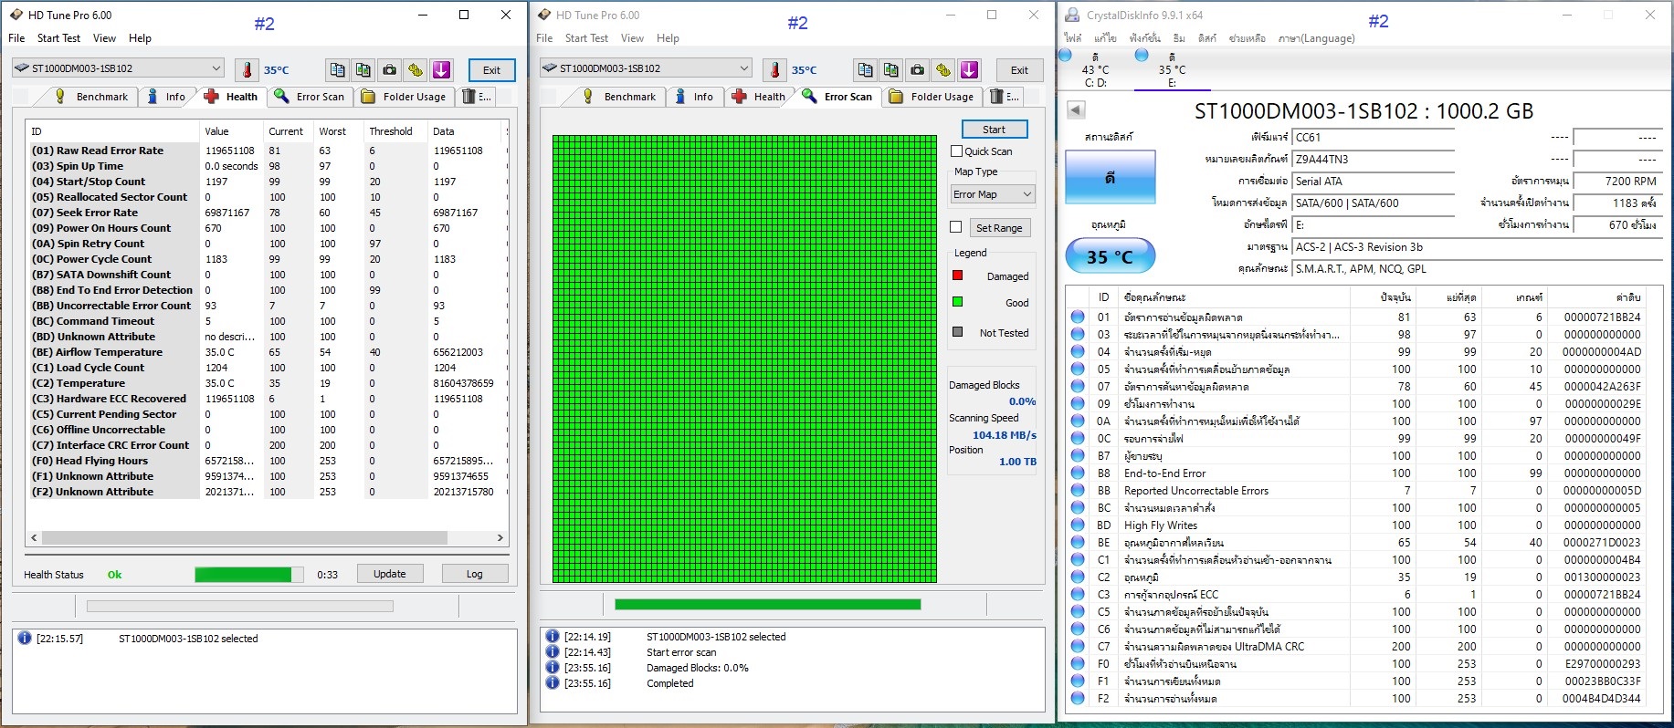The width and height of the screenshot is (1674, 728).
Task: Click the Set Range button
Action: coord(999,228)
